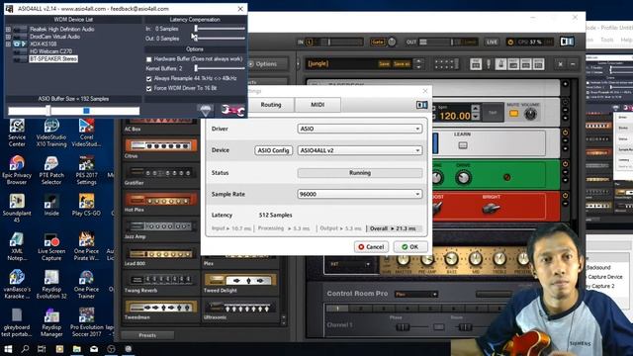
Task: Expand the Realtek High Definition Audio node
Action: click(8, 30)
